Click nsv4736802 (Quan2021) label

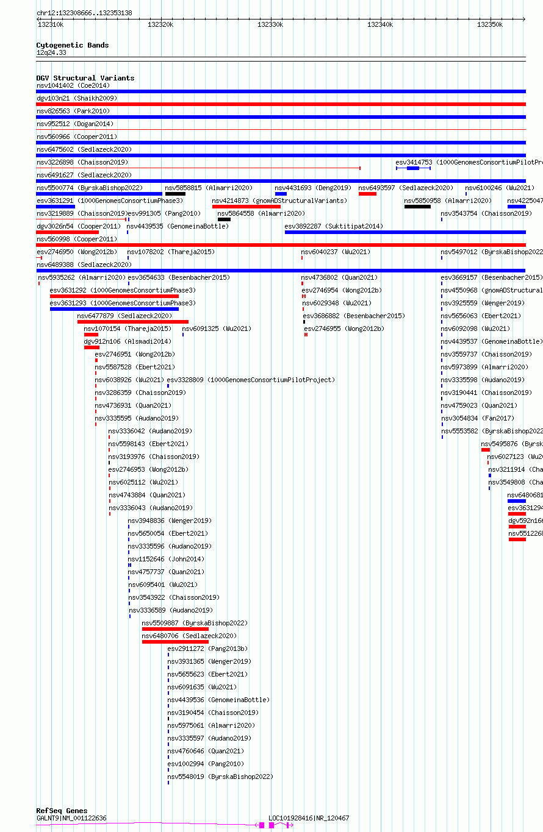[x=340, y=277]
